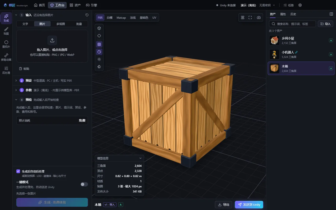Switch viewport to Matcap mode
Viewport: 336px width, 210px height.
pos(121,18)
